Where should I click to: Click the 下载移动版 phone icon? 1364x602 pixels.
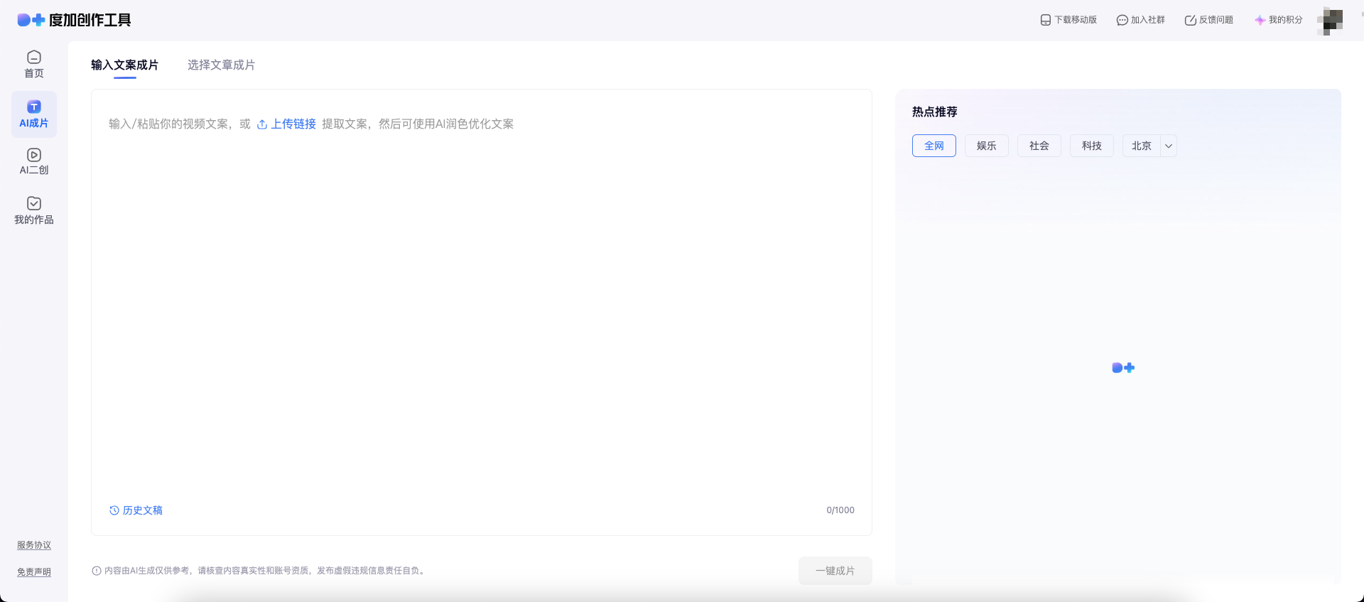point(1045,20)
